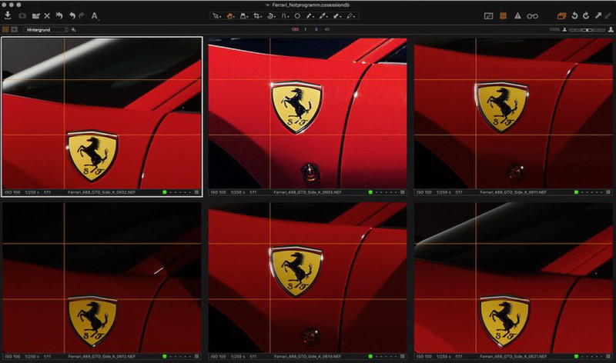
Task: Select the Keystone tool
Action: [x=283, y=16]
